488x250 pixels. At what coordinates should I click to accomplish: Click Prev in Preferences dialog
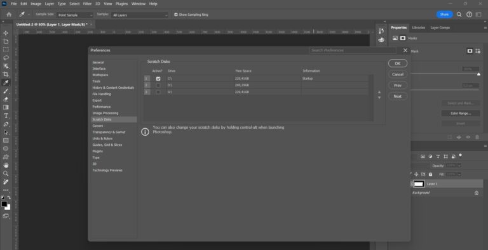[398, 85]
